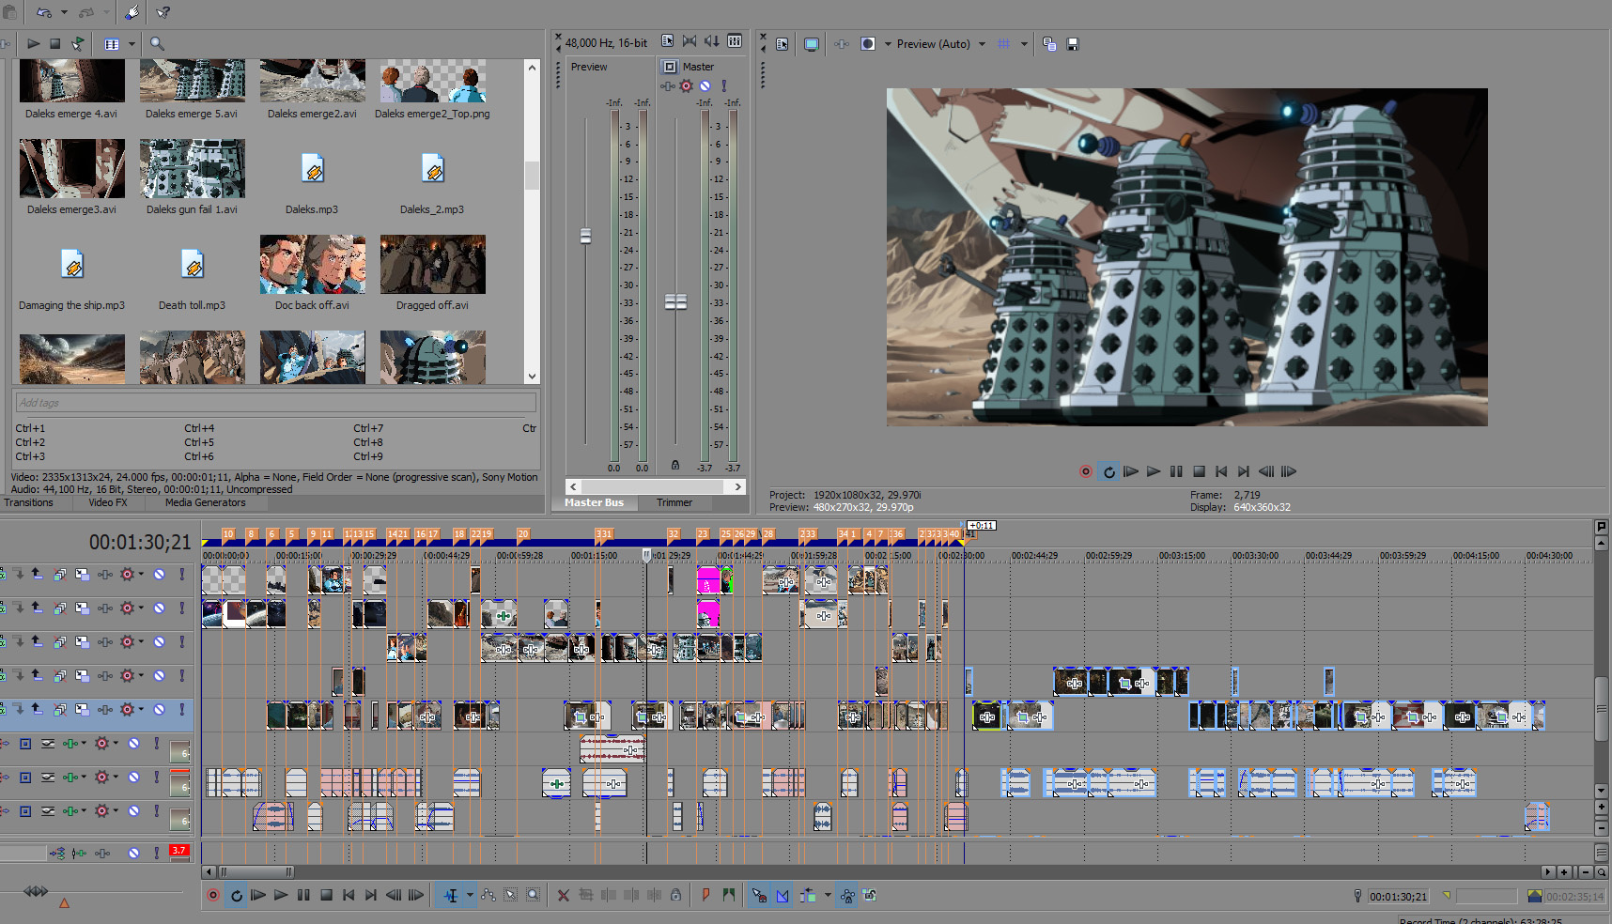Click Record in the timeline transport bar
This screenshot has width=1612, height=924.
pos(213,896)
